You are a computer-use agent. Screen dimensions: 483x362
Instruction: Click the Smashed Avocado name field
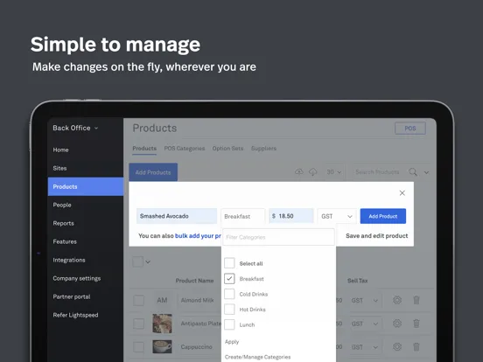177,216
